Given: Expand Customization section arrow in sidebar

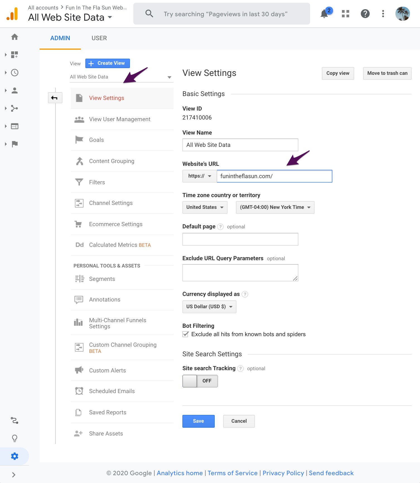Looking at the screenshot, I should (x=6, y=55).
